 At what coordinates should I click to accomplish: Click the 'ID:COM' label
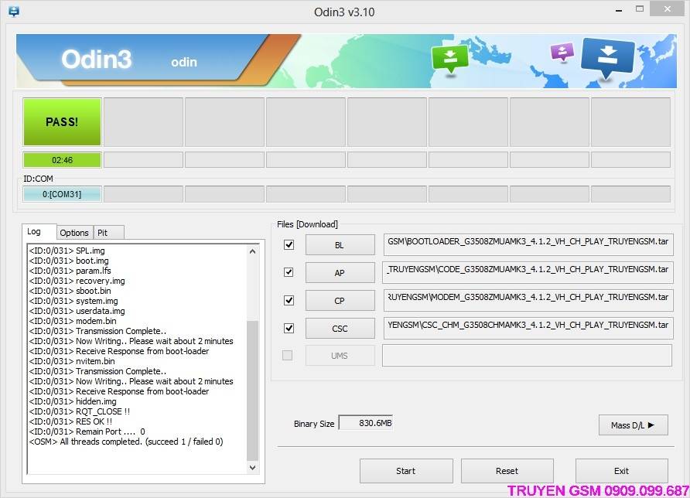pyautogui.click(x=38, y=179)
